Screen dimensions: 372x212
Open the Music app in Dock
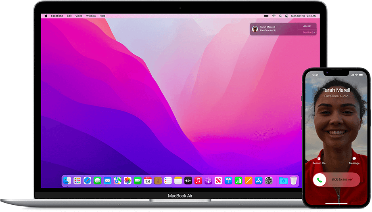coord(198,181)
